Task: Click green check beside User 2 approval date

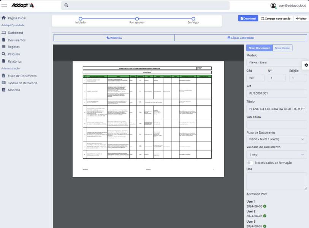Action: coord(265,216)
